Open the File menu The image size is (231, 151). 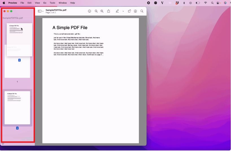click(22, 3)
